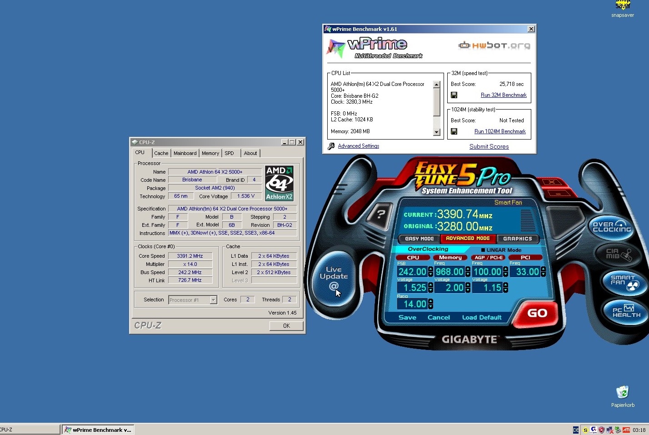Screen dimensions: 649x435
Task: Select the GRAPHICS mode tab
Action: click(x=518, y=239)
